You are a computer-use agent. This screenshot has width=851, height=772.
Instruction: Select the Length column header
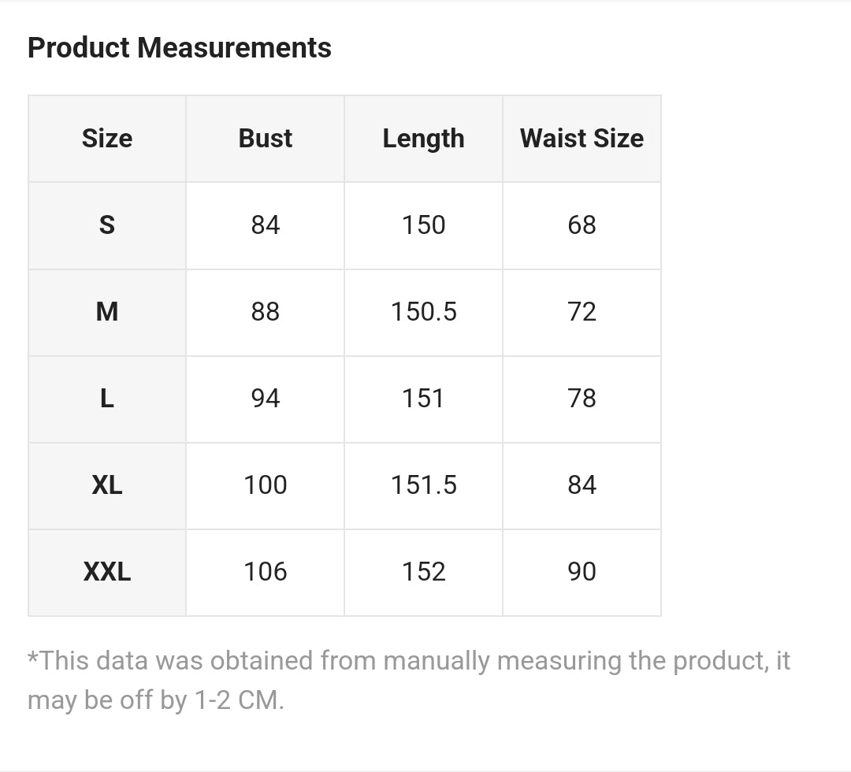pyautogui.click(x=423, y=139)
